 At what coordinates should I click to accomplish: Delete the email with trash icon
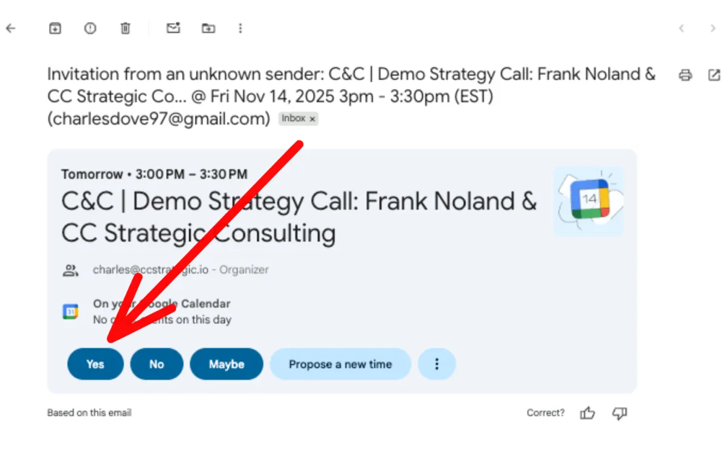[125, 28]
